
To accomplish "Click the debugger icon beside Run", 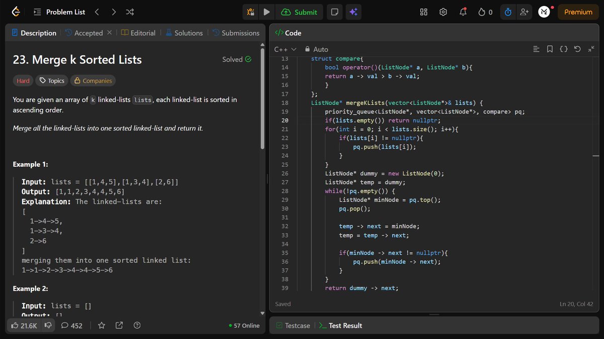I will pyautogui.click(x=251, y=12).
